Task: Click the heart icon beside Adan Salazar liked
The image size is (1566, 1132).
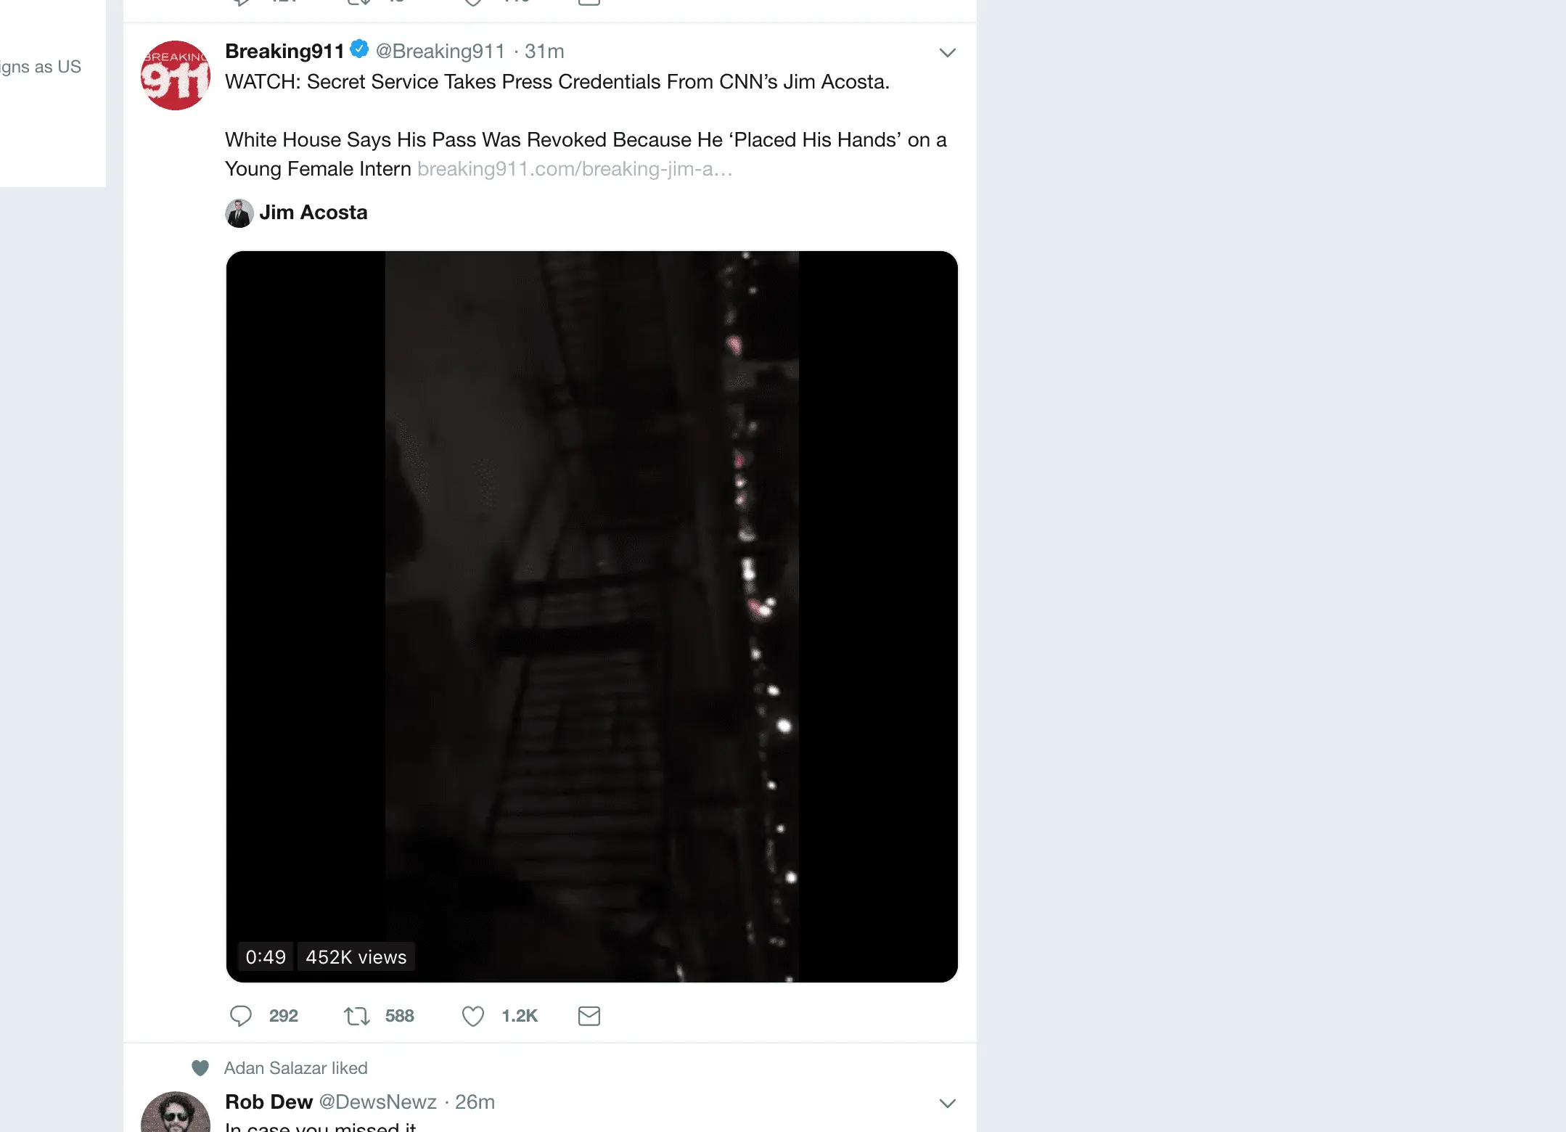Action: pyautogui.click(x=200, y=1067)
